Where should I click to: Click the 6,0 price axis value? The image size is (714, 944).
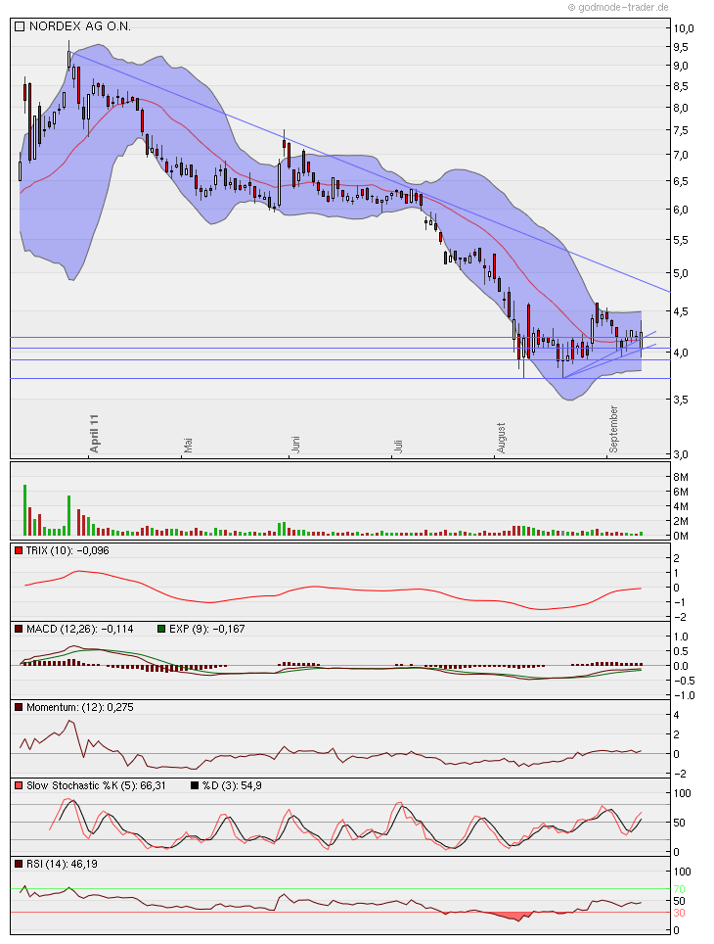click(x=681, y=211)
